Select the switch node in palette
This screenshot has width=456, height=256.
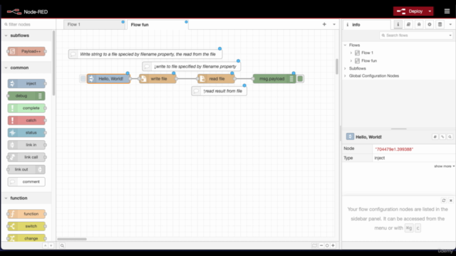(x=26, y=226)
